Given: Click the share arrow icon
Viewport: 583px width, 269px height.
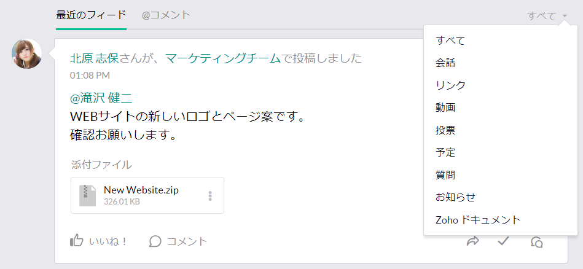Looking at the screenshot, I should click(x=472, y=241).
